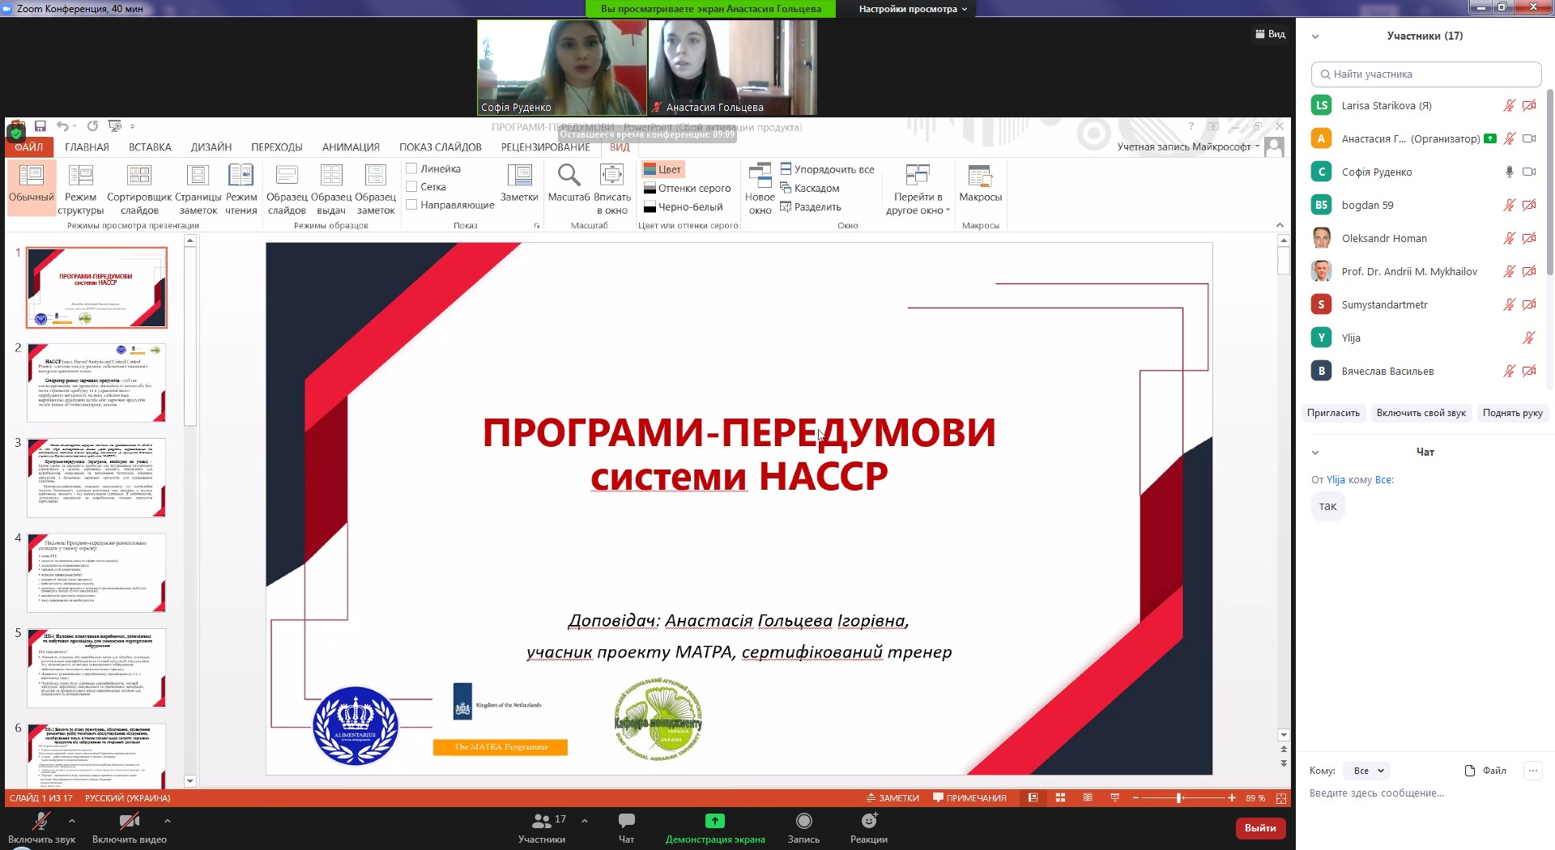Expand Перейти в другое окно dropdown

pos(918,189)
